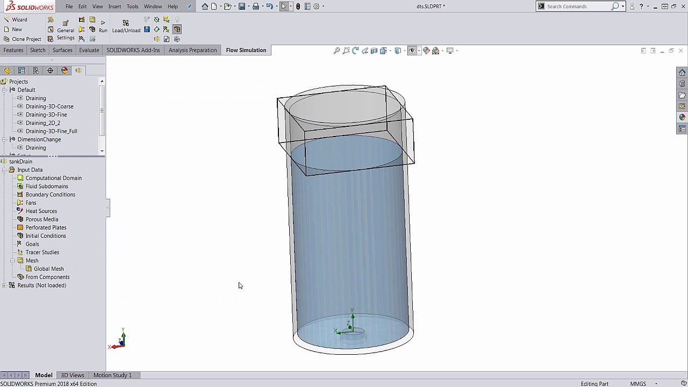Image resolution: width=688 pixels, height=387 pixels.
Task: Open ConfigurationManager tab icon
Action: point(35,70)
